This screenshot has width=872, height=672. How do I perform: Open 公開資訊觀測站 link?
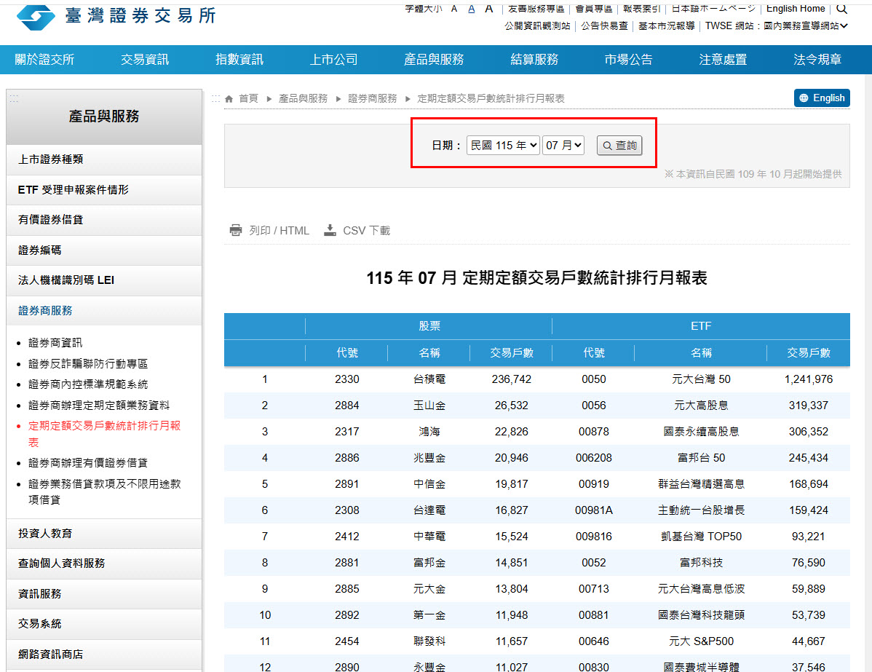pyautogui.click(x=537, y=25)
